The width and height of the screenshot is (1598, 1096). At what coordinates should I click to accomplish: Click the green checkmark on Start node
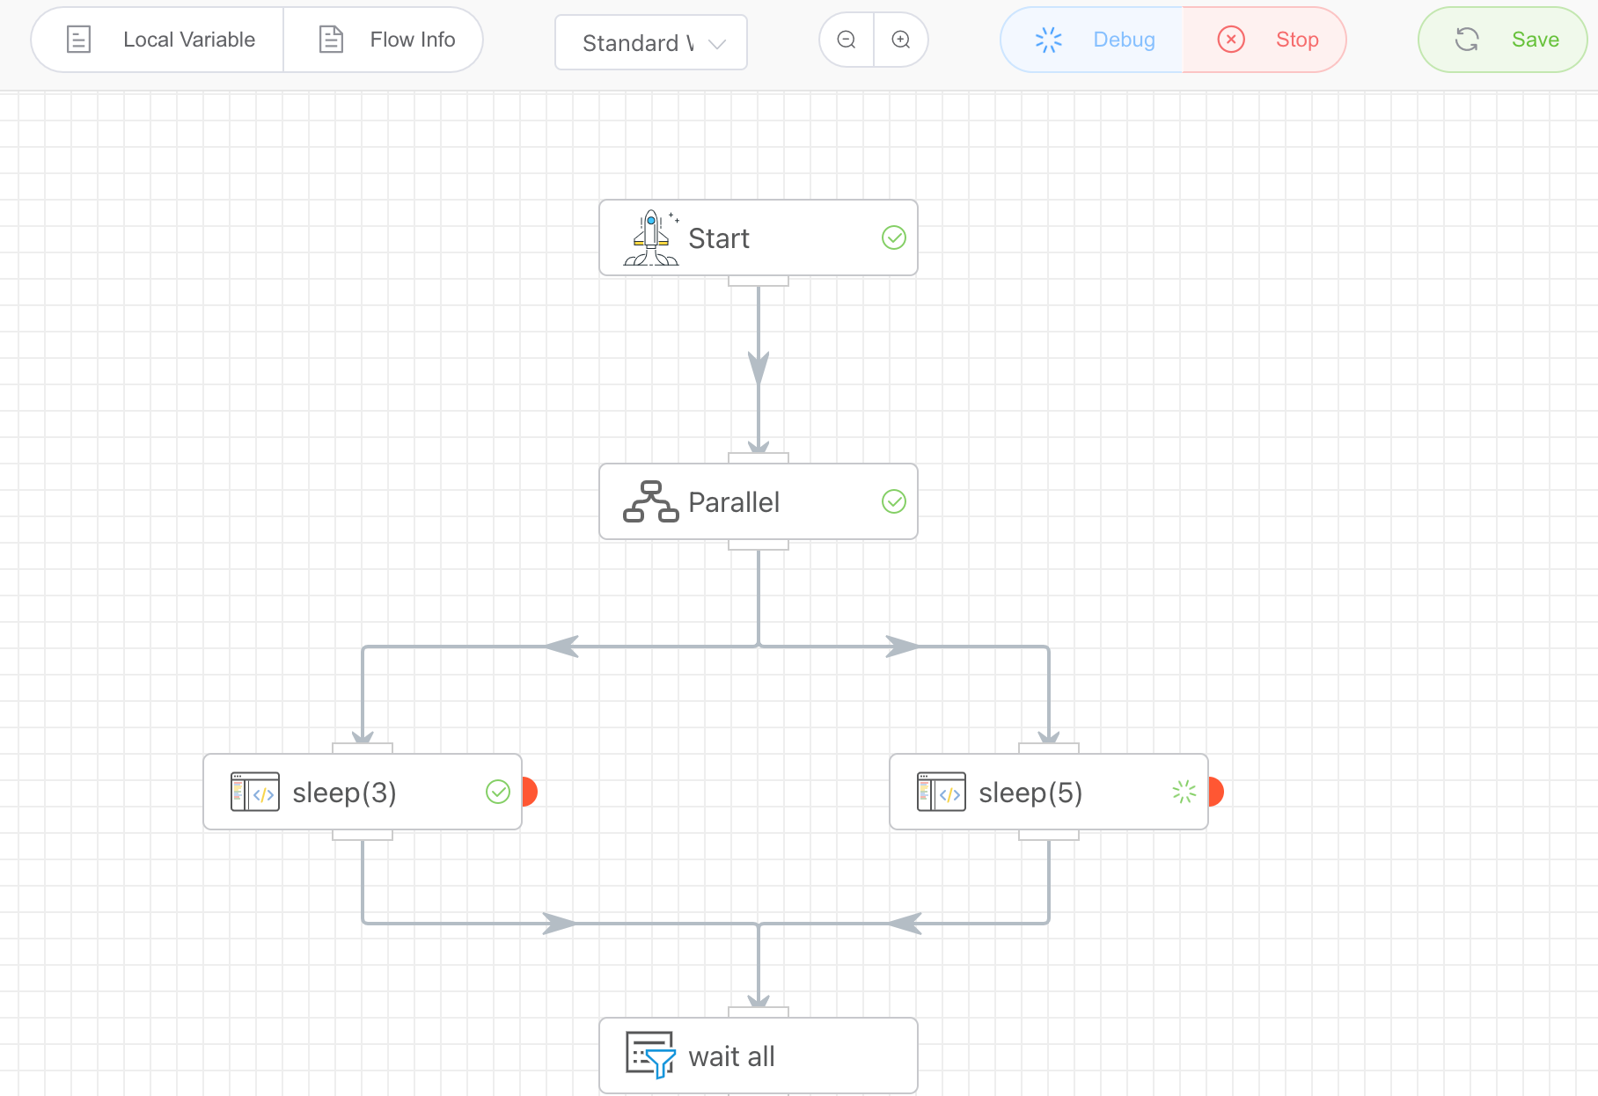pos(894,238)
